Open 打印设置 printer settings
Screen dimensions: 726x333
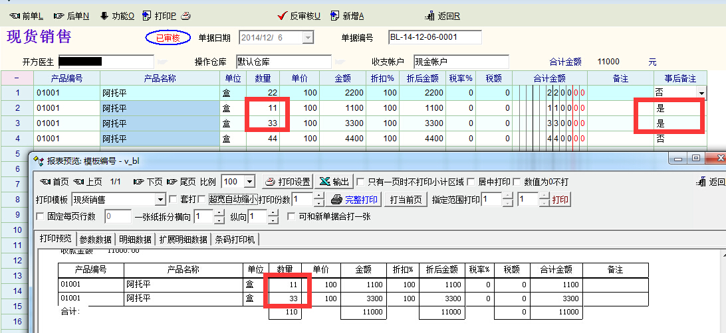point(287,182)
